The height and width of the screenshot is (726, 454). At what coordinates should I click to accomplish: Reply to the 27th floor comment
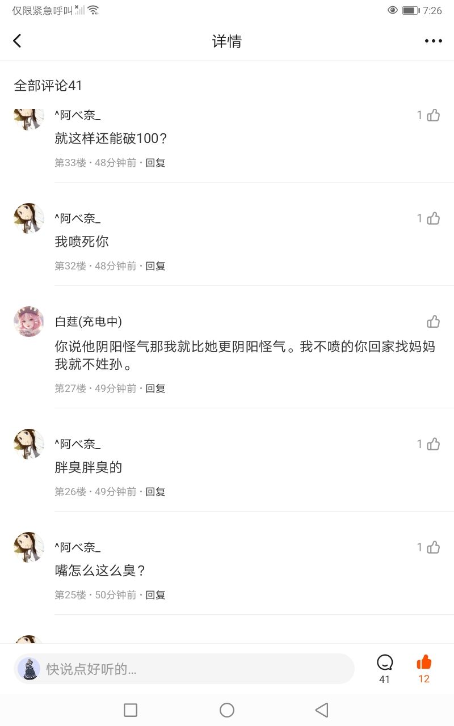(155, 389)
